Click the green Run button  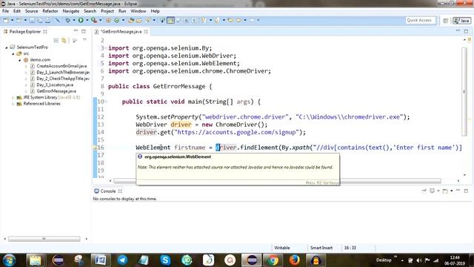81,20
